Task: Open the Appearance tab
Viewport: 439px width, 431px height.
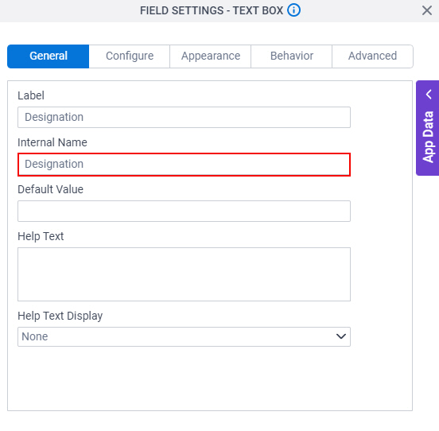Action: coord(211,56)
